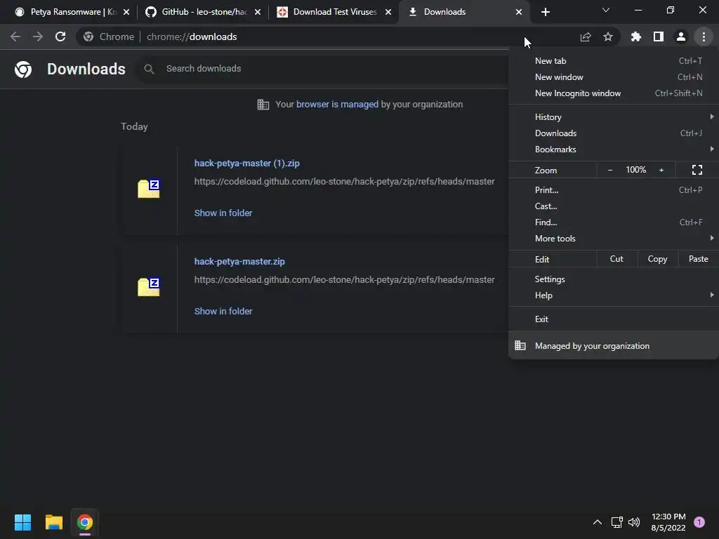The width and height of the screenshot is (719, 539).
Task: Reload the current page
Action: coord(60,36)
